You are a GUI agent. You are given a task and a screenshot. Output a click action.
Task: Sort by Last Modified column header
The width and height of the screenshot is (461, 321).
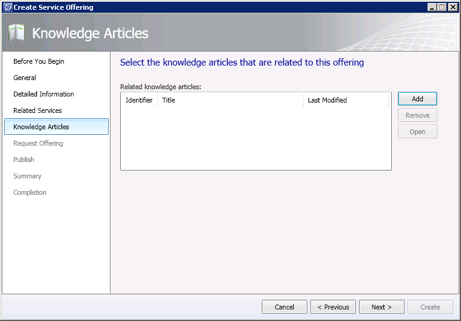pyautogui.click(x=345, y=100)
